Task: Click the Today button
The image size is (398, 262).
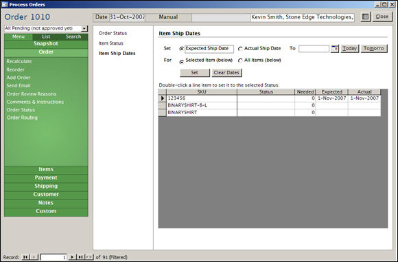Action: (349, 48)
